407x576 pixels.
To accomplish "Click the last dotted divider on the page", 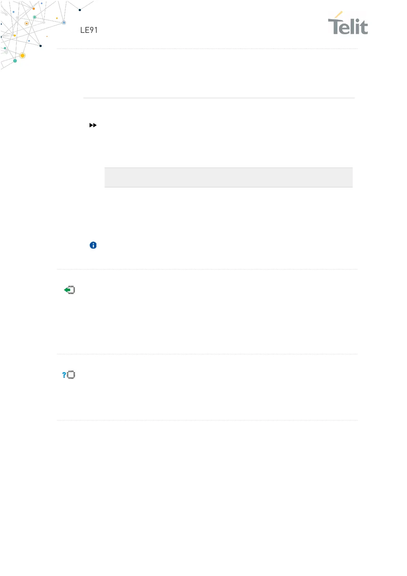I will (x=207, y=420).
